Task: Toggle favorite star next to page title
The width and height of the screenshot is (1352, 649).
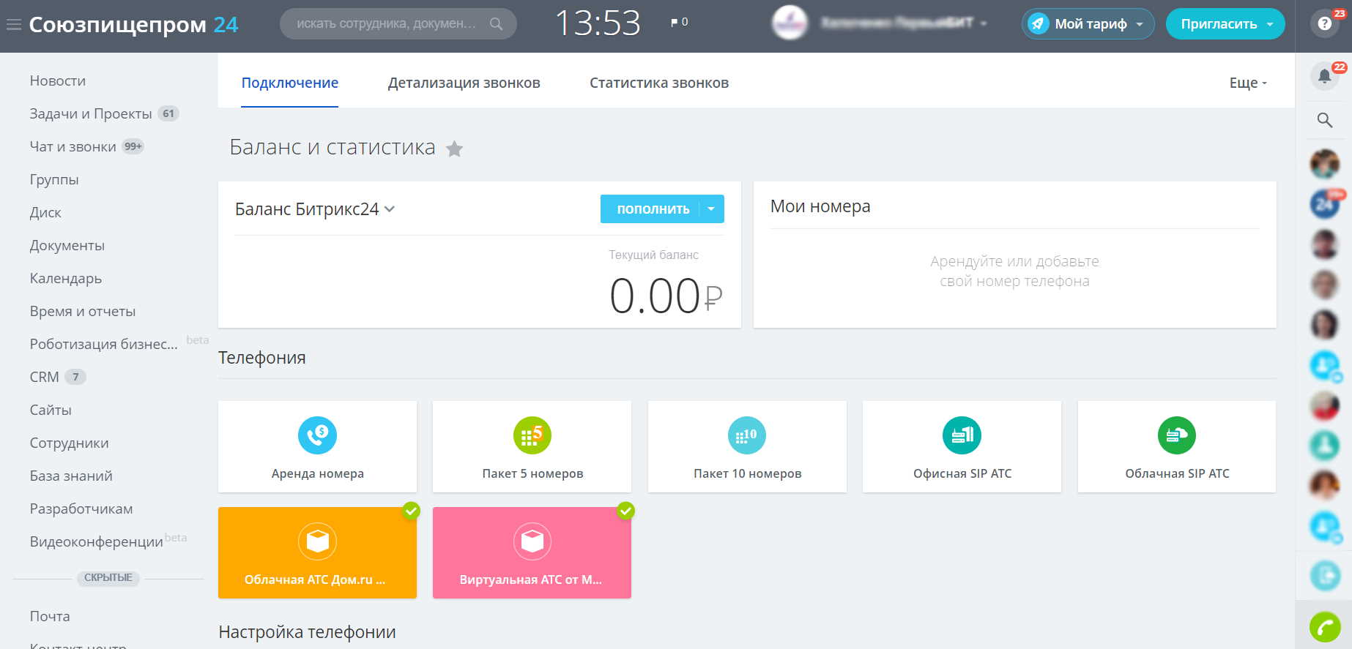Action: pos(454,149)
